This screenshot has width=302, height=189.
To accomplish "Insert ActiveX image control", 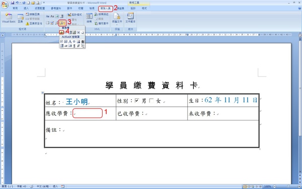I will pyautogui.click(x=79, y=41).
